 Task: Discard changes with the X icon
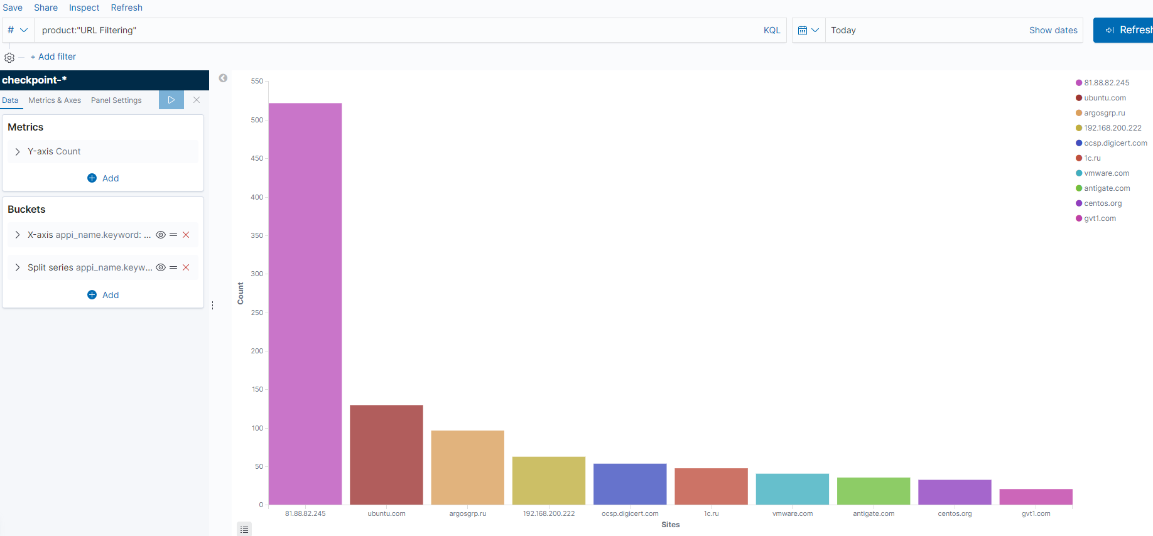pyautogui.click(x=197, y=100)
